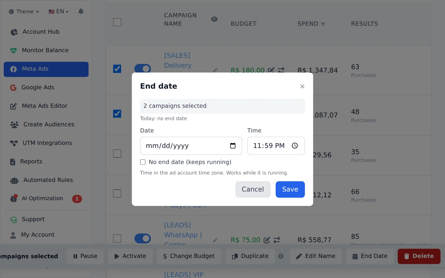The width and height of the screenshot is (445, 278).
Task: Save the end date
Action: click(x=290, y=189)
